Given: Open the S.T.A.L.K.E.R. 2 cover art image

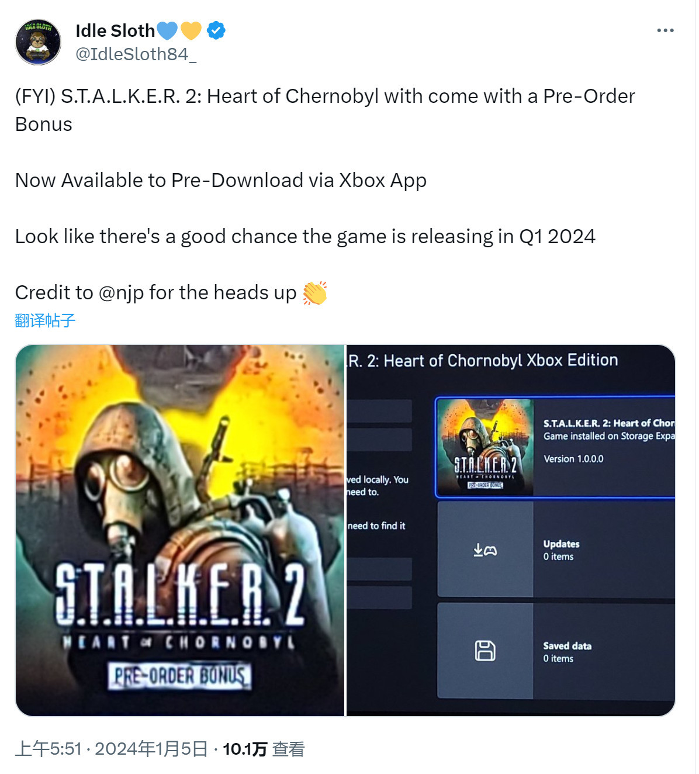Looking at the screenshot, I should pos(180,530).
